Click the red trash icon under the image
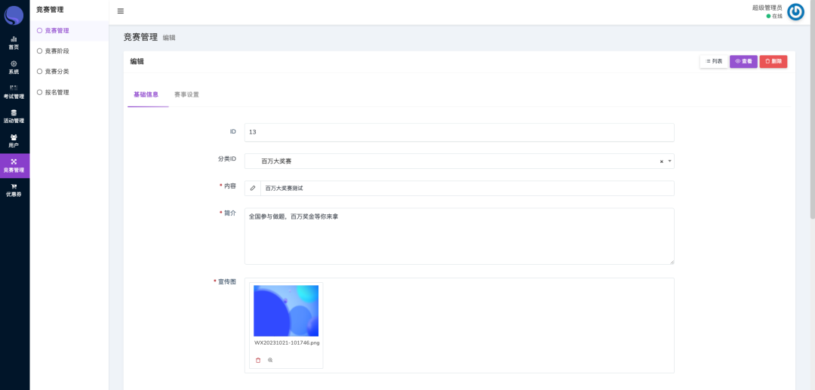Viewport: 815px width, 390px height. [x=258, y=361]
